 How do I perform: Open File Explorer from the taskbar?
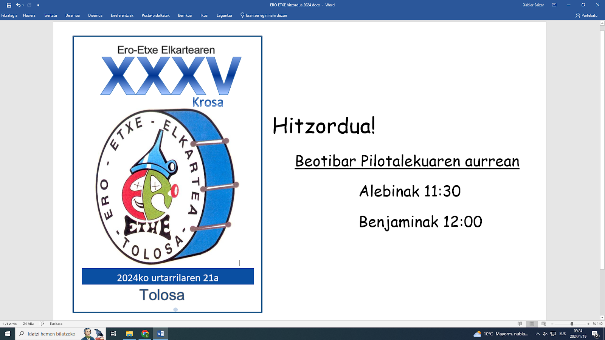click(129, 334)
